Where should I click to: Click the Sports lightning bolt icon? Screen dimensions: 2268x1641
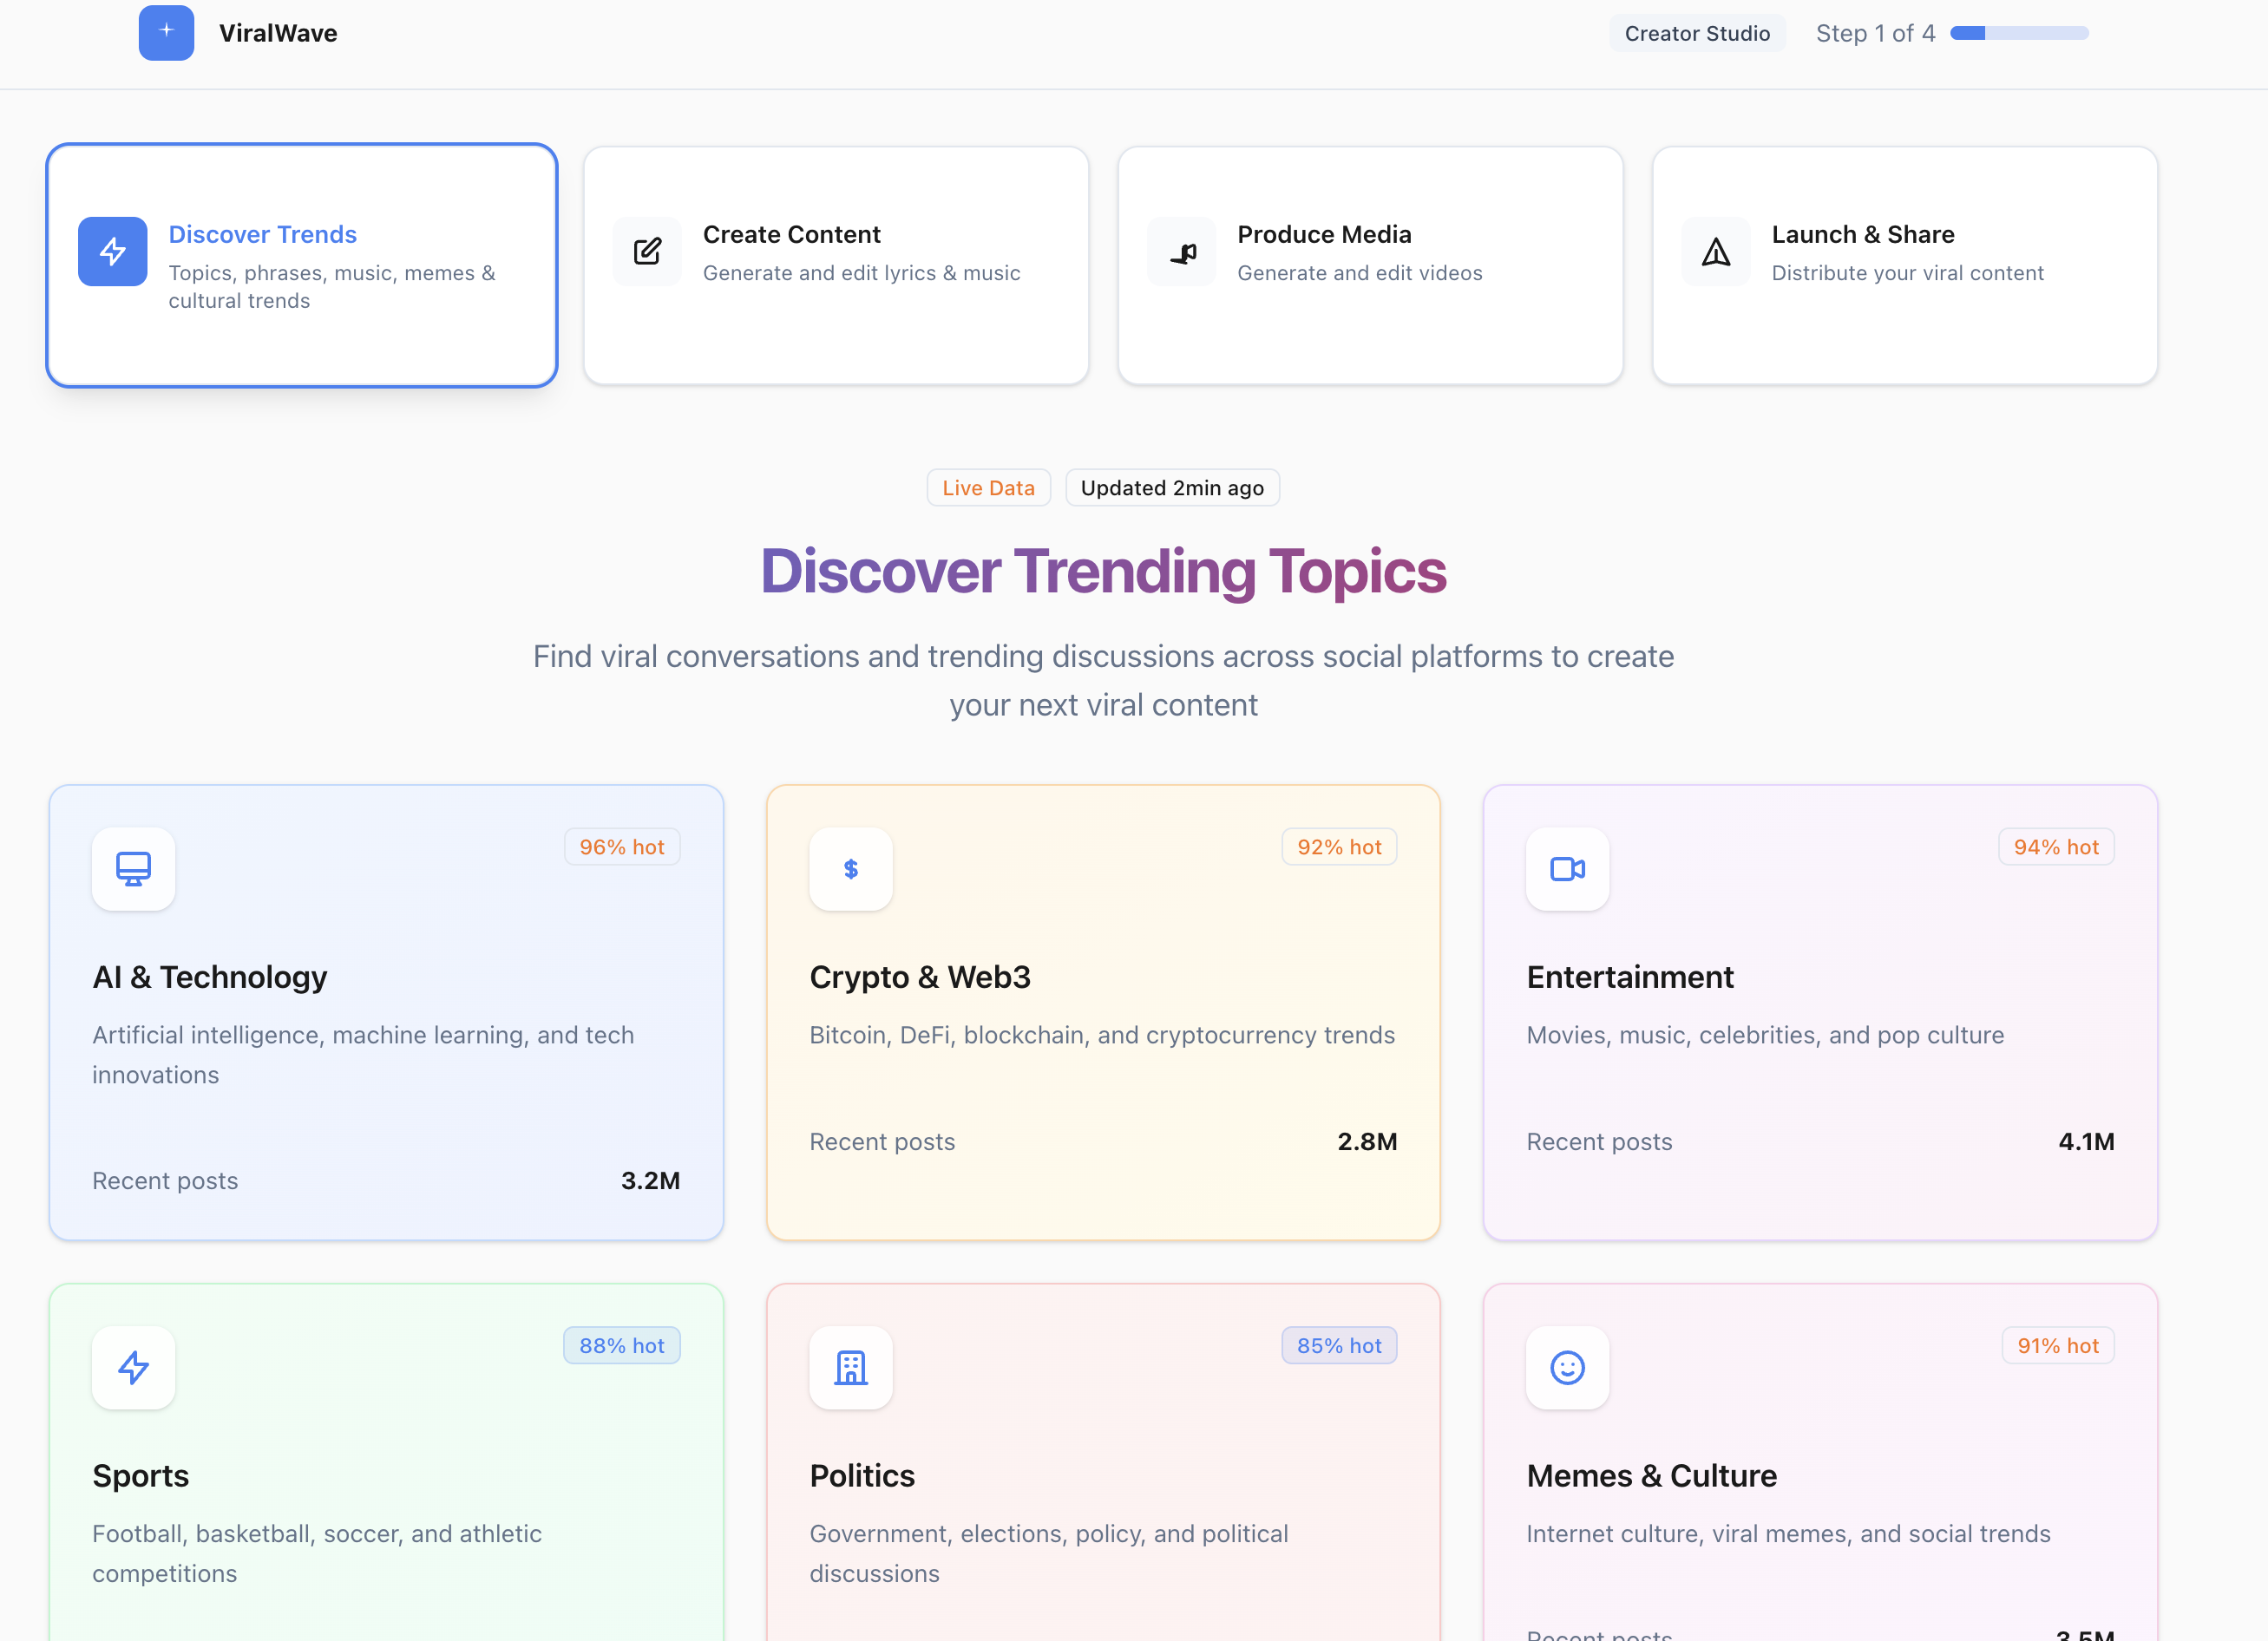pyautogui.click(x=134, y=1367)
